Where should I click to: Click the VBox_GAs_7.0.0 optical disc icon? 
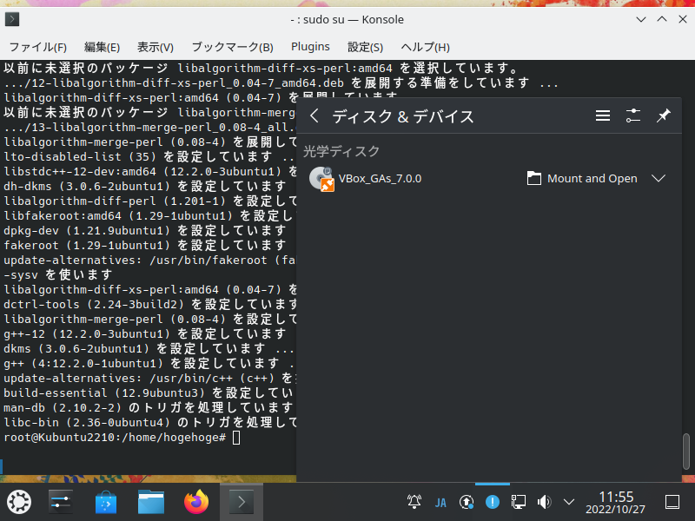(x=321, y=179)
